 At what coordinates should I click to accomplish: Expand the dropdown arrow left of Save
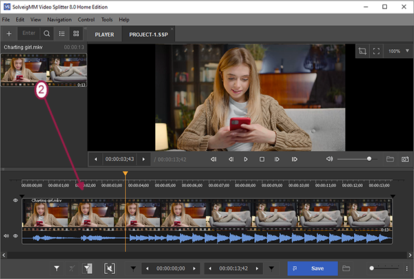click(x=271, y=268)
